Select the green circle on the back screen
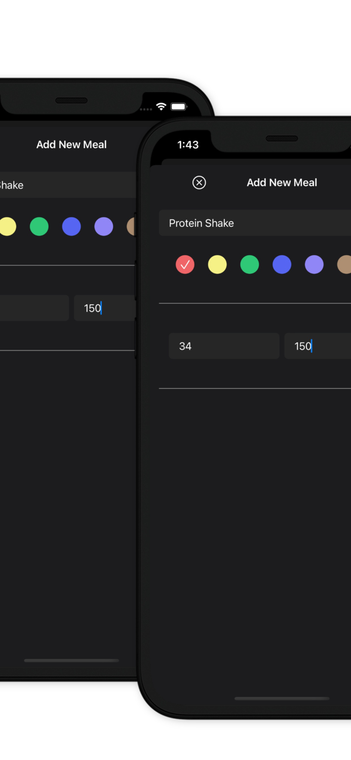The width and height of the screenshot is (351, 760). pos(39,226)
